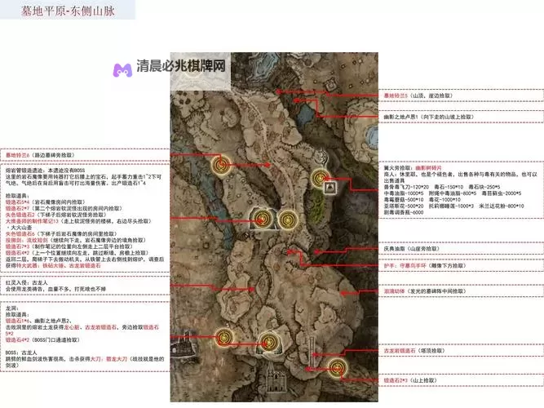Viewport: 544px width, 408px height.
Task: Select the red text 铁砧大锤、古龙岩锻造石
Action: click(x=71, y=266)
